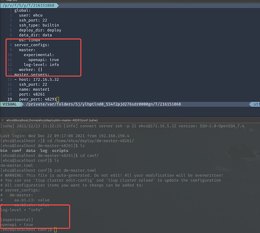The width and height of the screenshot is (260, 233).
Task: Click the 'cd conf/' command line
Action: tap(89, 156)
